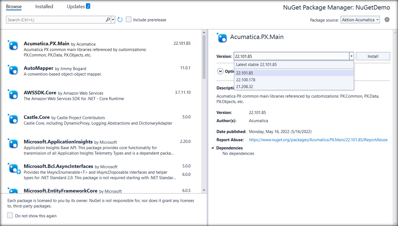This screenshot has height=226, width=398.
Task: Click the AWSSDK.Core package icon
Action: [13, 94]
